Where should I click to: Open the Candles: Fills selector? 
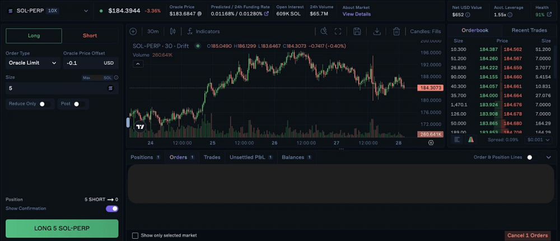pos(426,31)
